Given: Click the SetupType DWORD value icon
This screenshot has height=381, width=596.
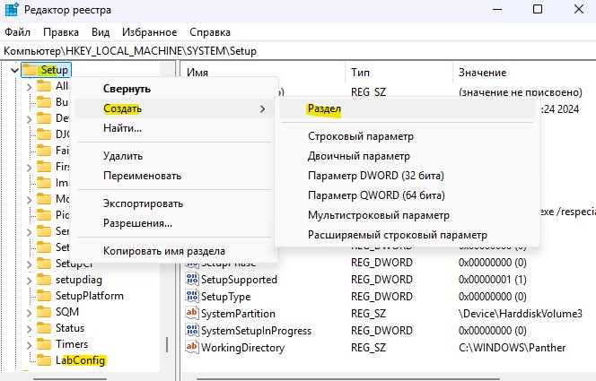Looking at the screenshot, I should point(191,296).
